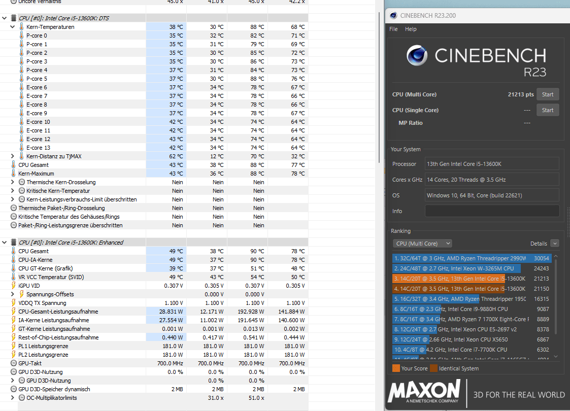Click lightning icon beside PL2 Leistungsgrenze
570x411 pixels.
pos(13,355)
